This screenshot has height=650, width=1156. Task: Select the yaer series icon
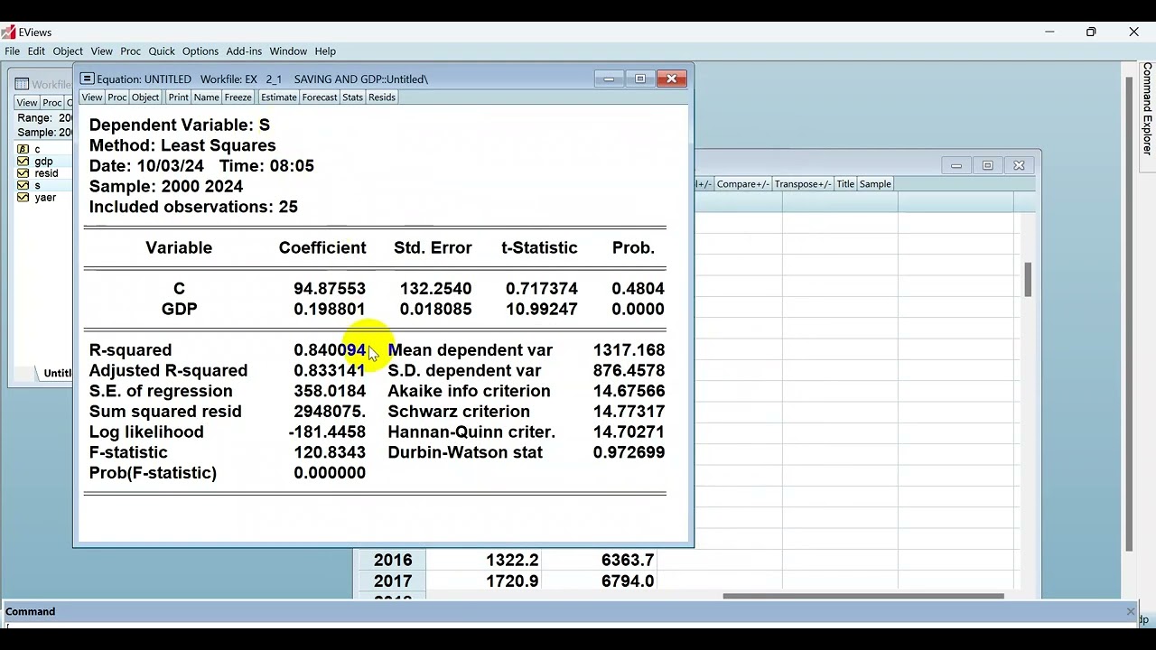pos(23,198)
